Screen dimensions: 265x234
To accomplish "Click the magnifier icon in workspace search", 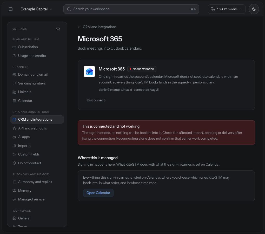I will 69,9.
